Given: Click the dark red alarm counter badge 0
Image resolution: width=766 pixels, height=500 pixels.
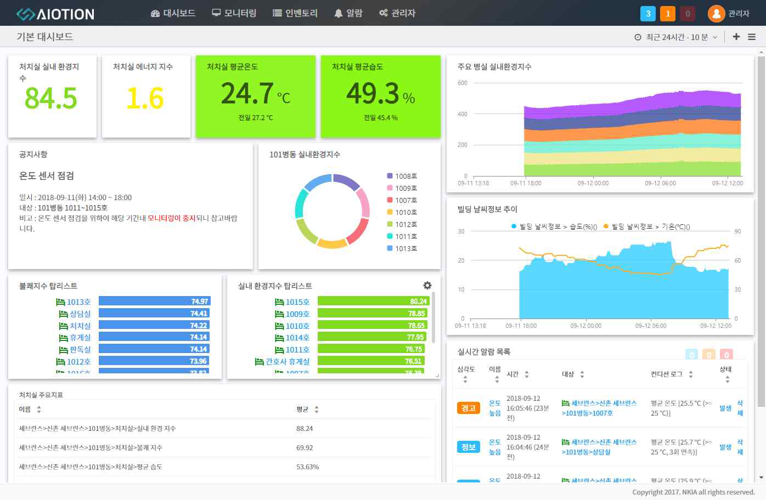Looking at the screenshot, I should tap(688, 14).
